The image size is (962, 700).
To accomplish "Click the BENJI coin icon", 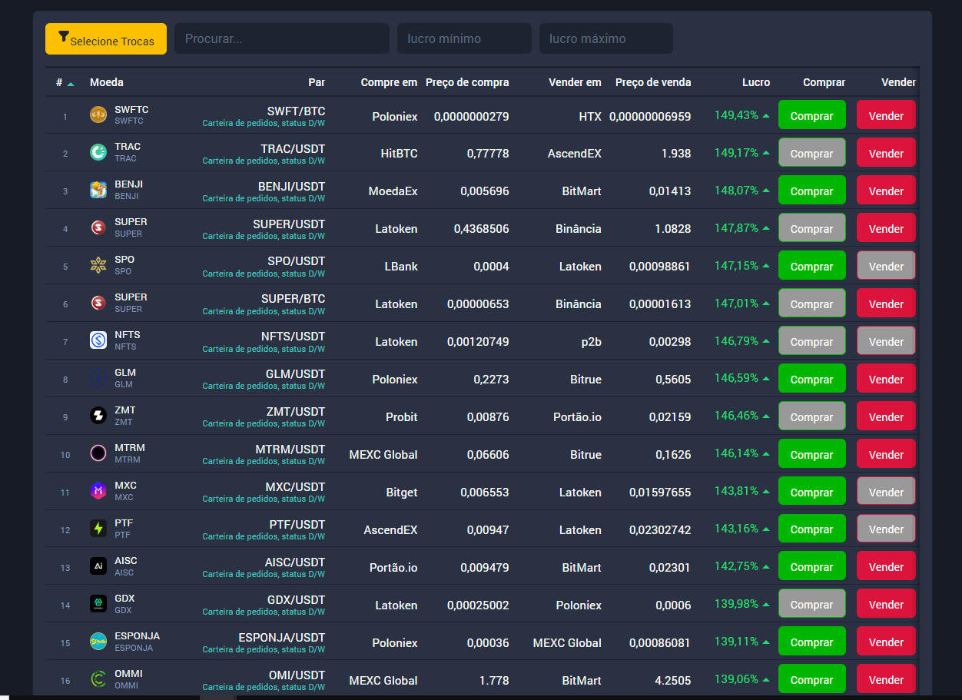I will click(98, 191).
